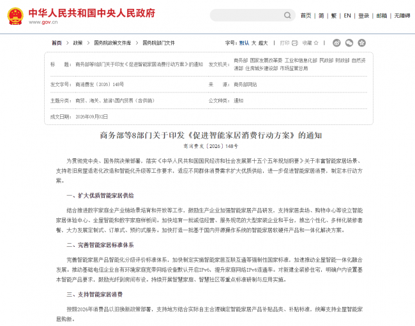Click the printer icon beside 打印

295,43
